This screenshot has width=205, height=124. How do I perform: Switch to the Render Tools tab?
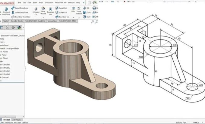pyautogui.click(x=17, y=21)
